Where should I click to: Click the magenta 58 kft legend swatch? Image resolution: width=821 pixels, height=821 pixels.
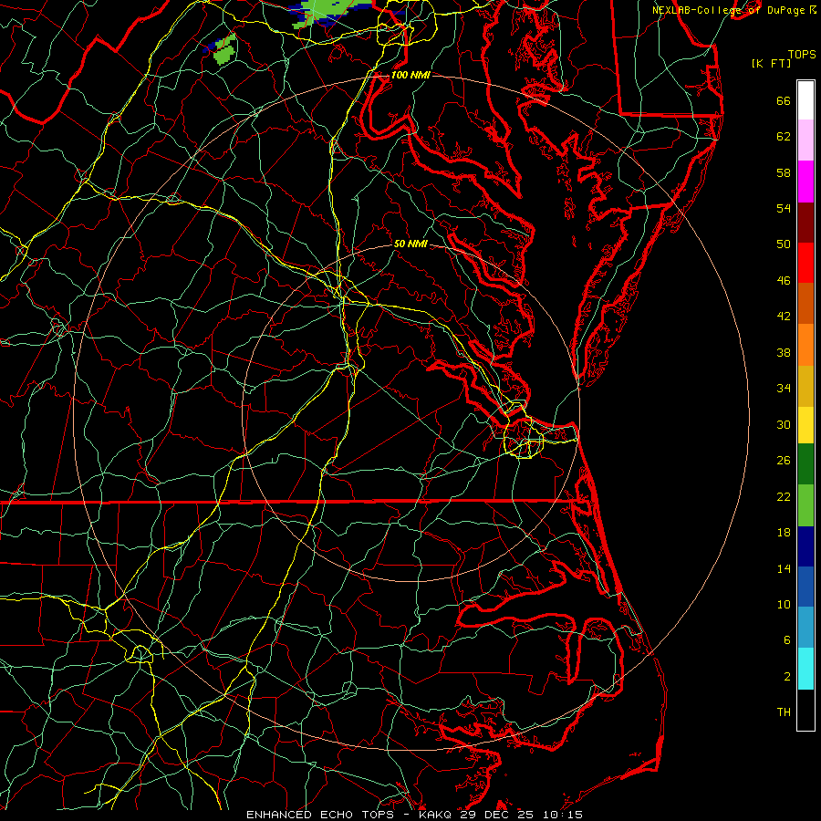coord(805,182)
